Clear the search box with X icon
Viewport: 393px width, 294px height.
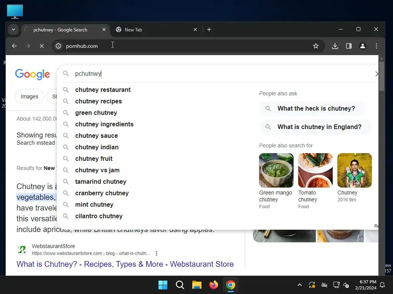(376, 74)
